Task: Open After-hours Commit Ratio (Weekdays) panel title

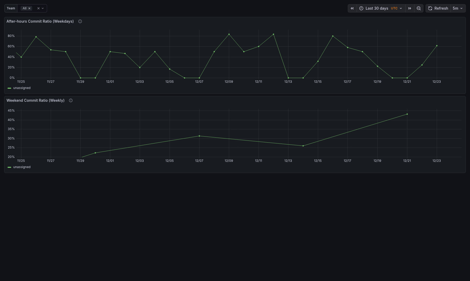Action: pyautogui.click(x=40, y=21)
